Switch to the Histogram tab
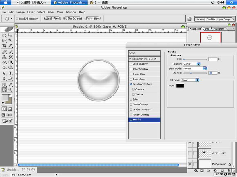 pyautogui.click(x=219, y=29)
